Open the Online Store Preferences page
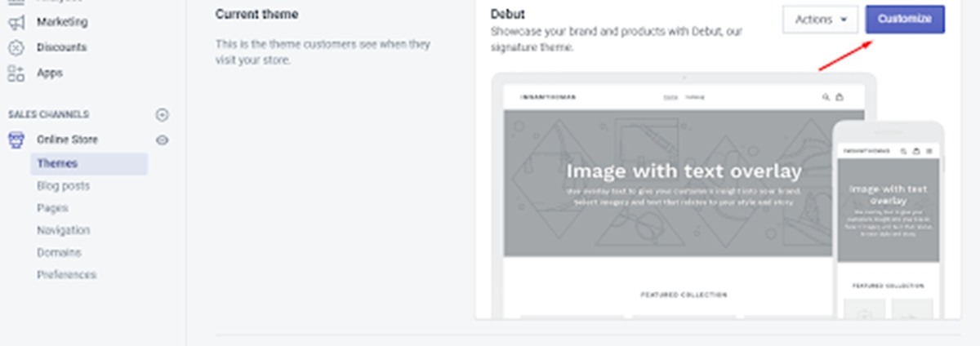This screenshot has height=346, width=980. (x=66, y=275)
